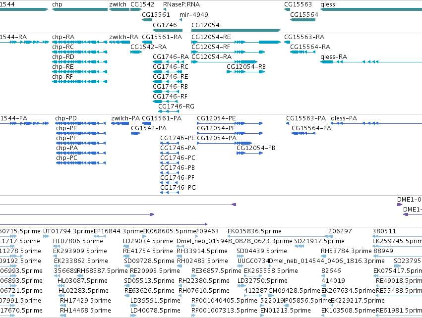422x318 pixels.
Task: Click the CG1746-RG transcript label
Action: 176,106
